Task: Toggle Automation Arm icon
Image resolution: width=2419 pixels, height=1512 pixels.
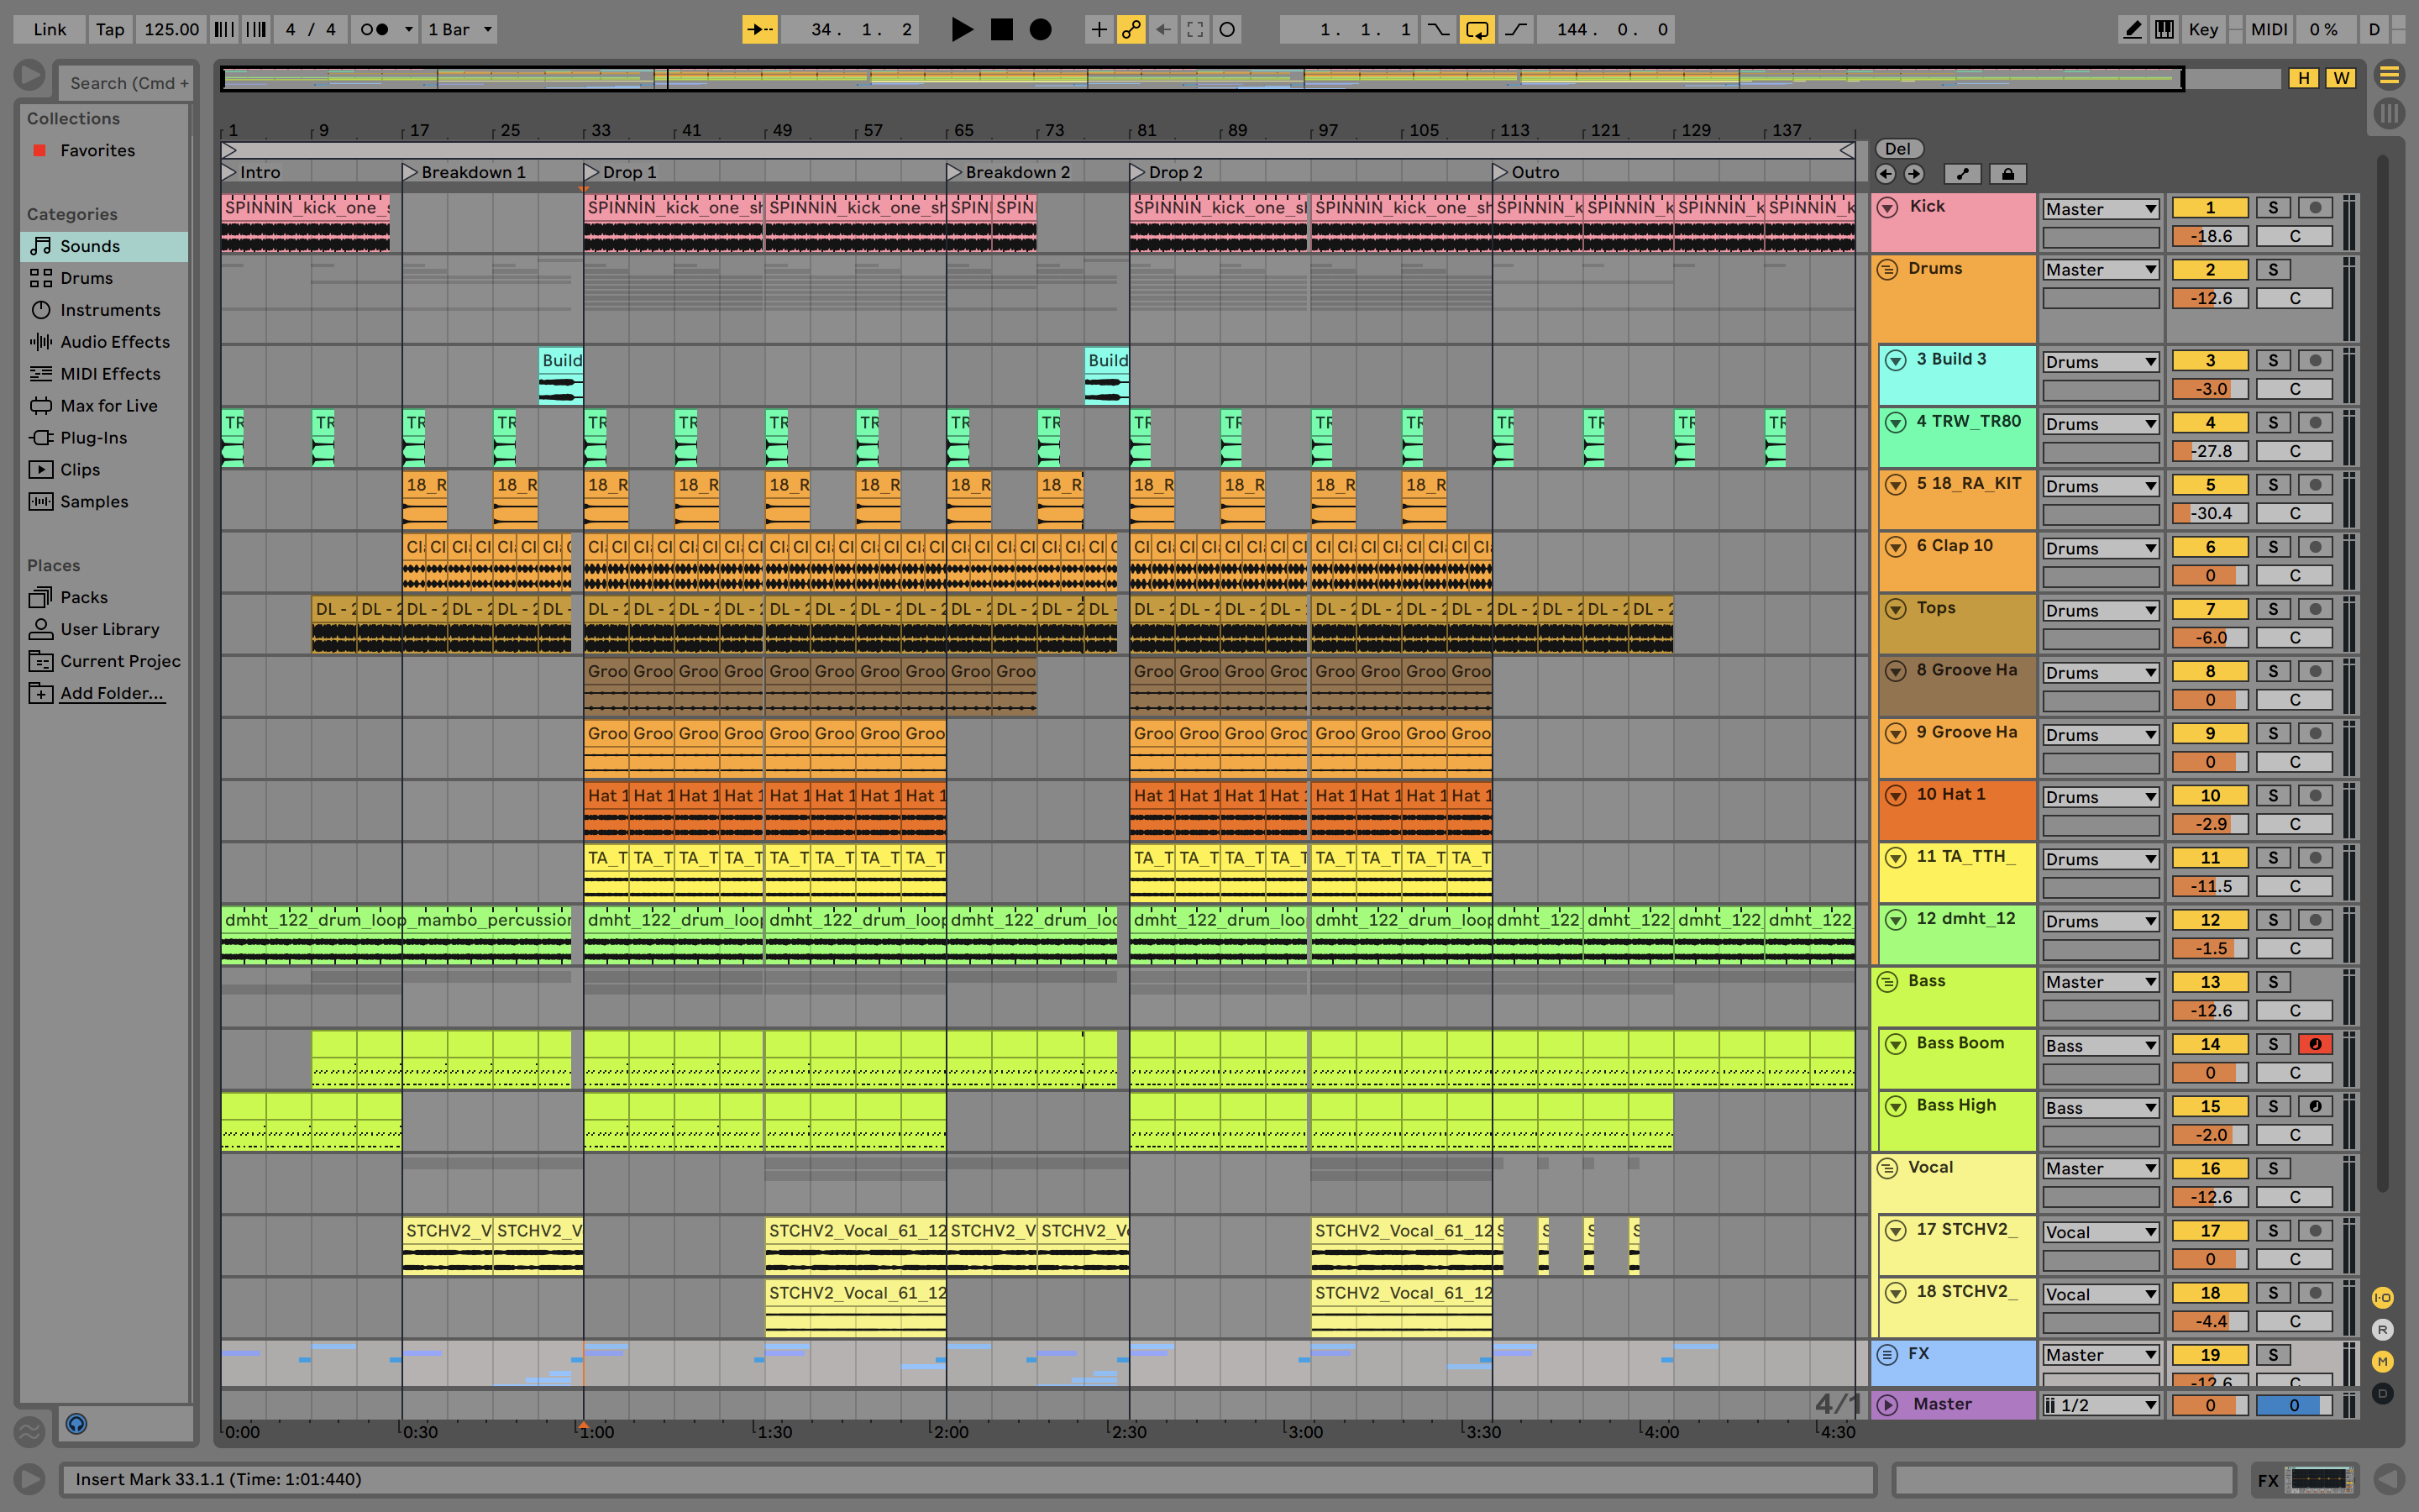Action: [x=1131, y=29]
